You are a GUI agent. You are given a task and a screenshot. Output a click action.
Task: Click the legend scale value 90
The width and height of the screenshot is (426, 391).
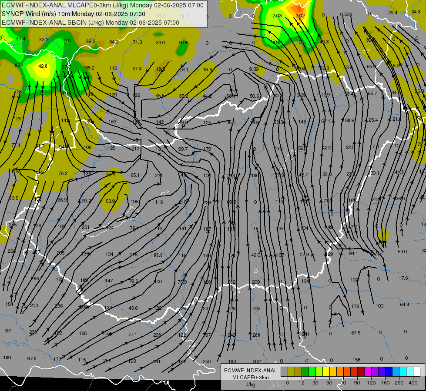357,383
